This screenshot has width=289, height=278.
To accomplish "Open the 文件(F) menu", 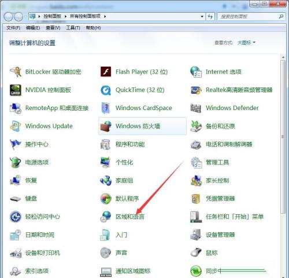I will (x=13, y=28).
